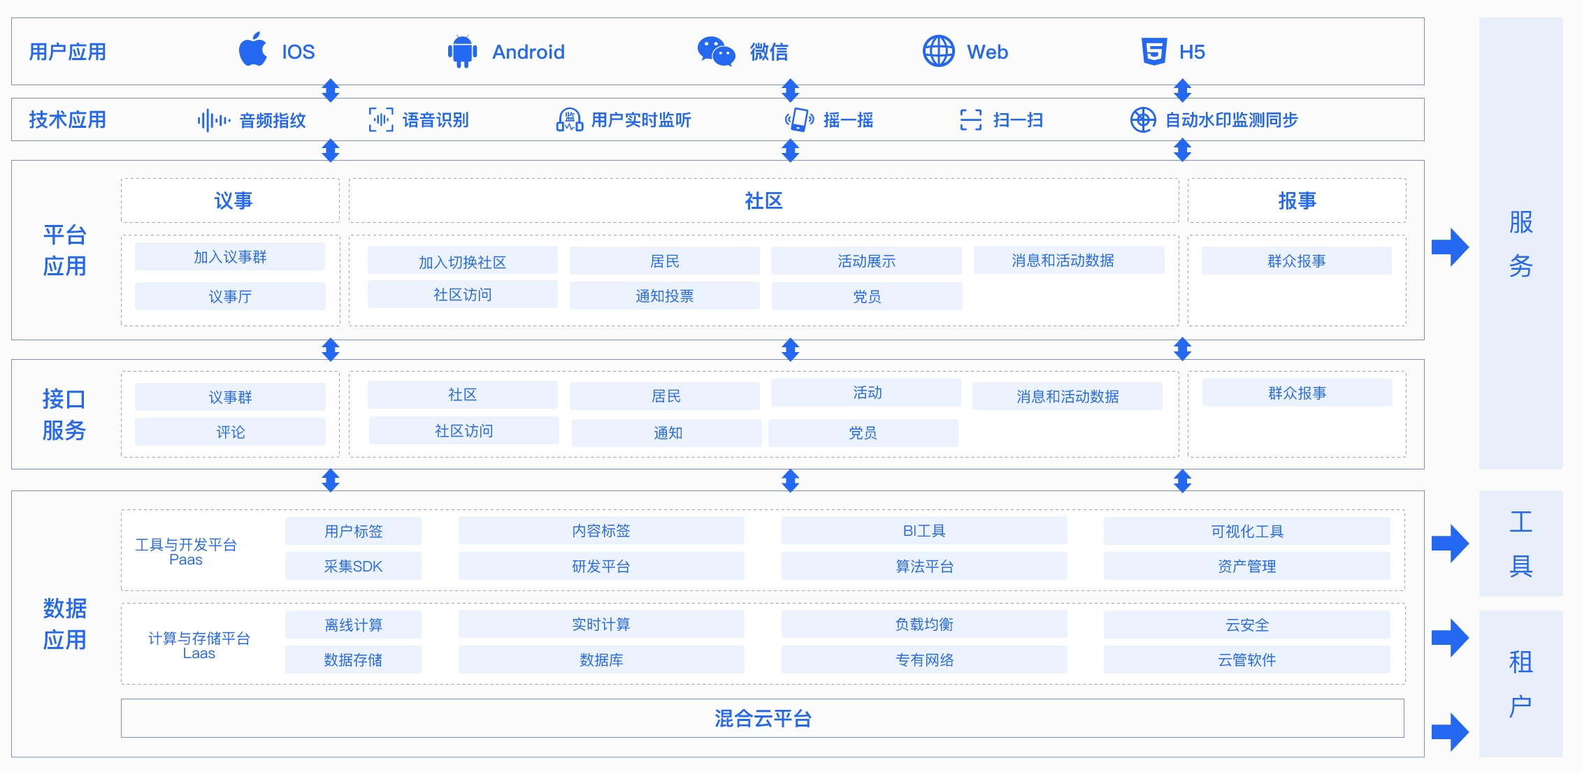This screenshot has height=772, width=1582.
Task: Click the scan frame icon
Action: pos(970,120)
